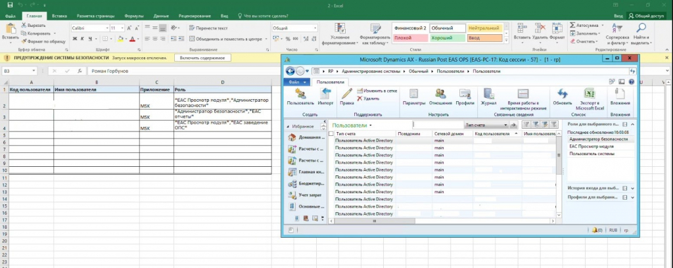Click the Удалить cells icon in Excel ribbon
Image resolution: width=673 pixels, height=268 pixels.
click(540, 28)
